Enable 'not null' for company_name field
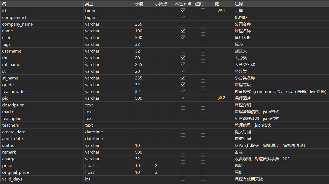Screen dimensions: 329x184 coord(183,24)
